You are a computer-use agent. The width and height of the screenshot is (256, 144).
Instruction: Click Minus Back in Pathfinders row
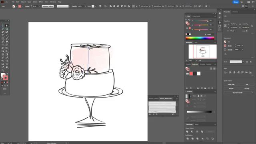(x=212, y=139)
